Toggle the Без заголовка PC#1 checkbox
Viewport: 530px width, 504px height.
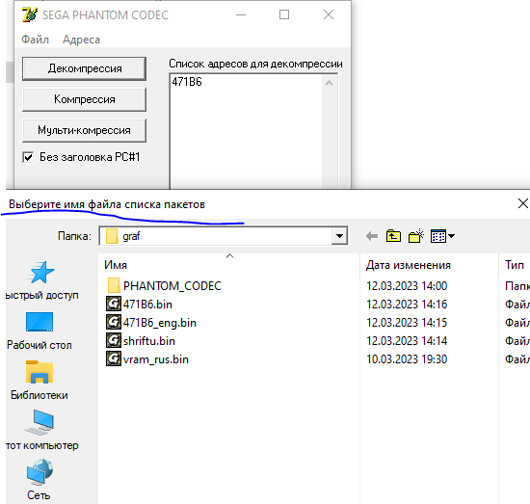28,157
